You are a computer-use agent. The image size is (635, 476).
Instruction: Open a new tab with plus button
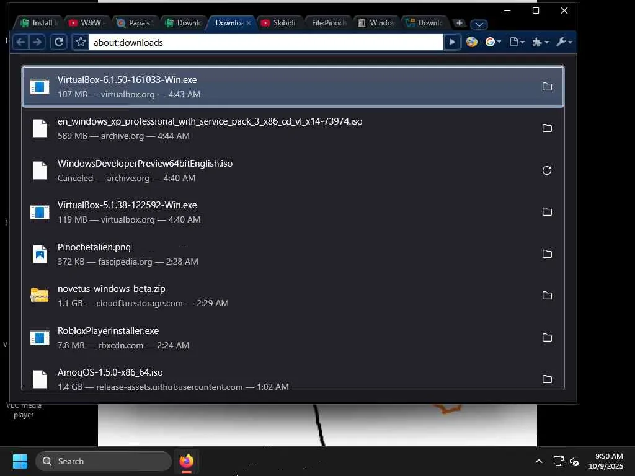460,23
